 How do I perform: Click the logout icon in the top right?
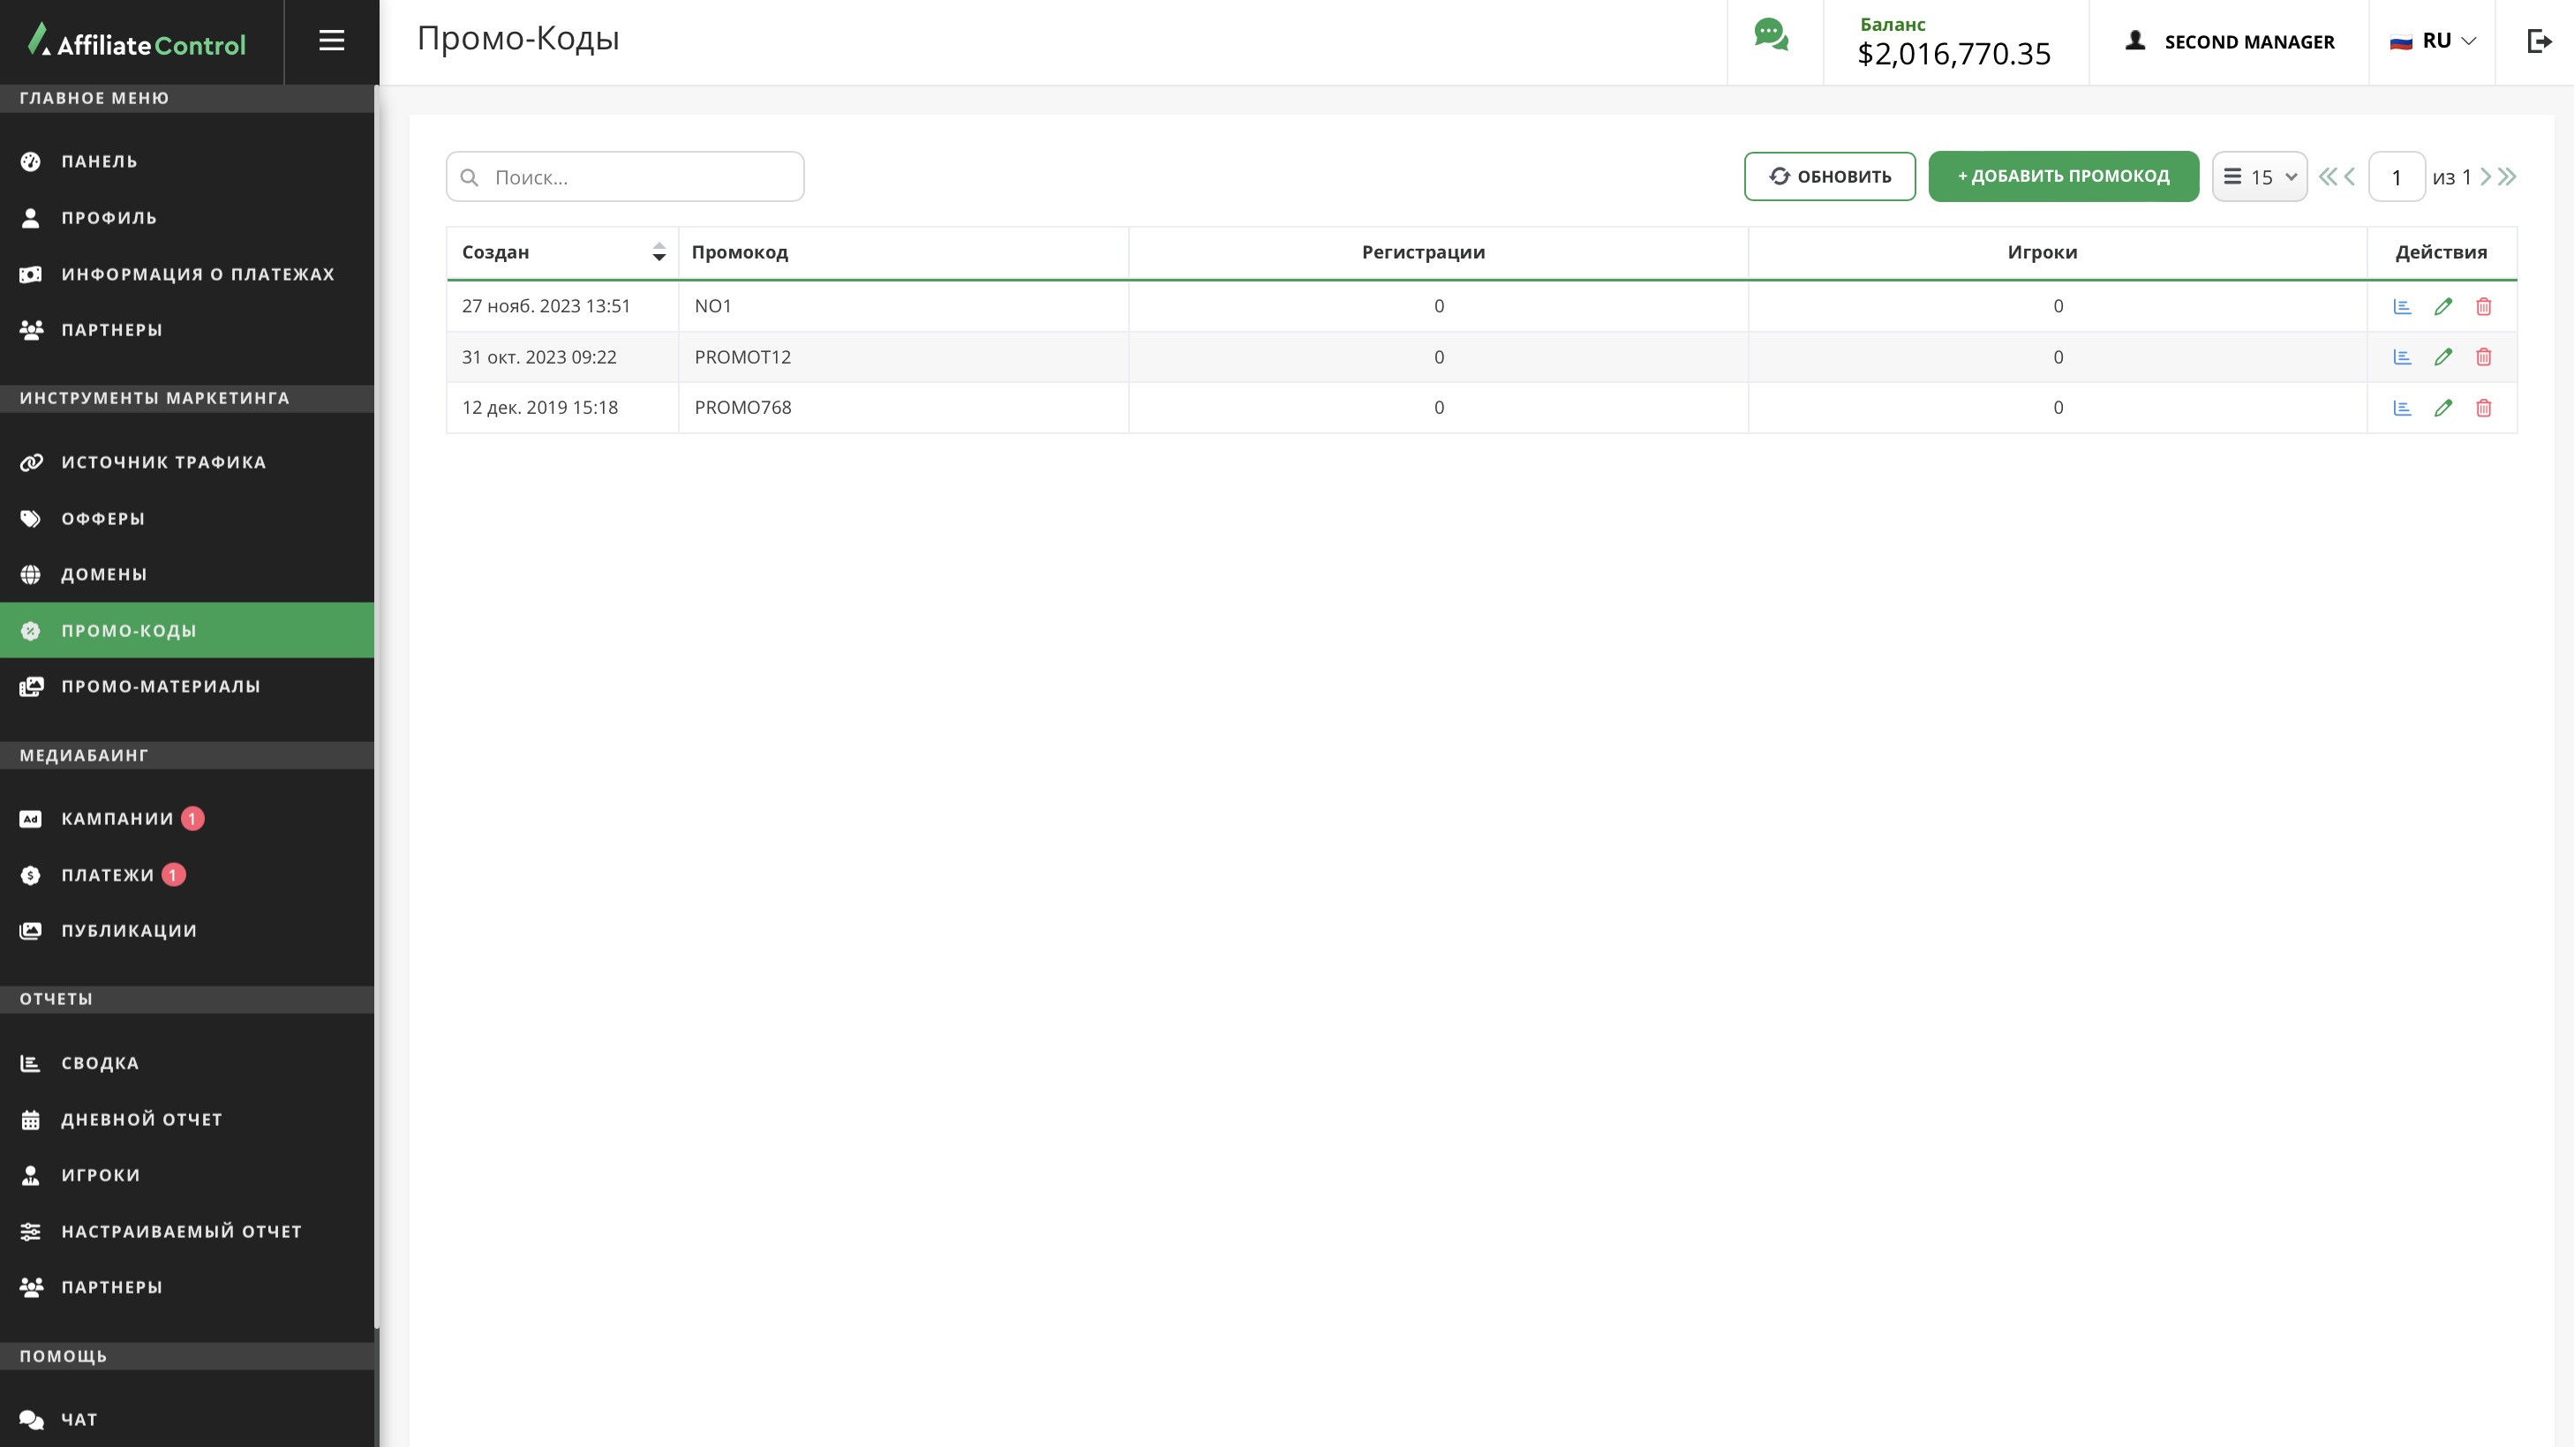pyautogui.click(x=2539, y=41)
